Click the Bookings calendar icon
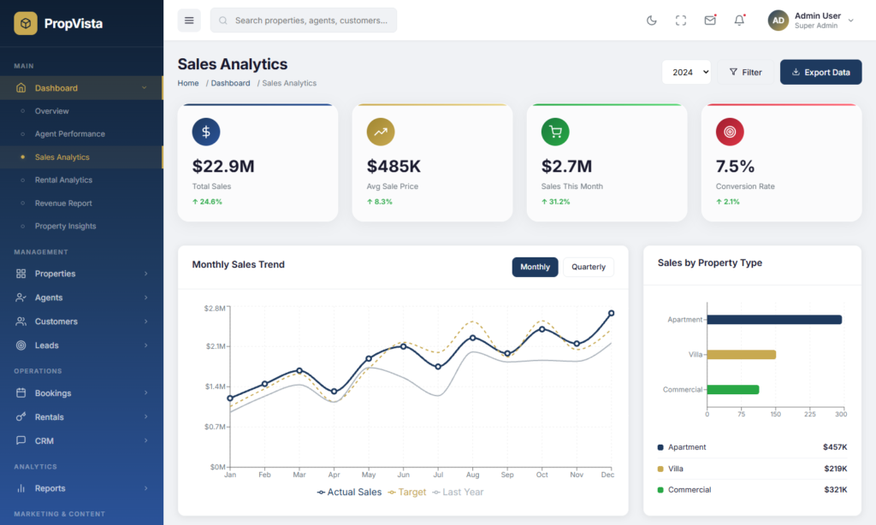This screenshot has width=876, height=525. (21, 393)
